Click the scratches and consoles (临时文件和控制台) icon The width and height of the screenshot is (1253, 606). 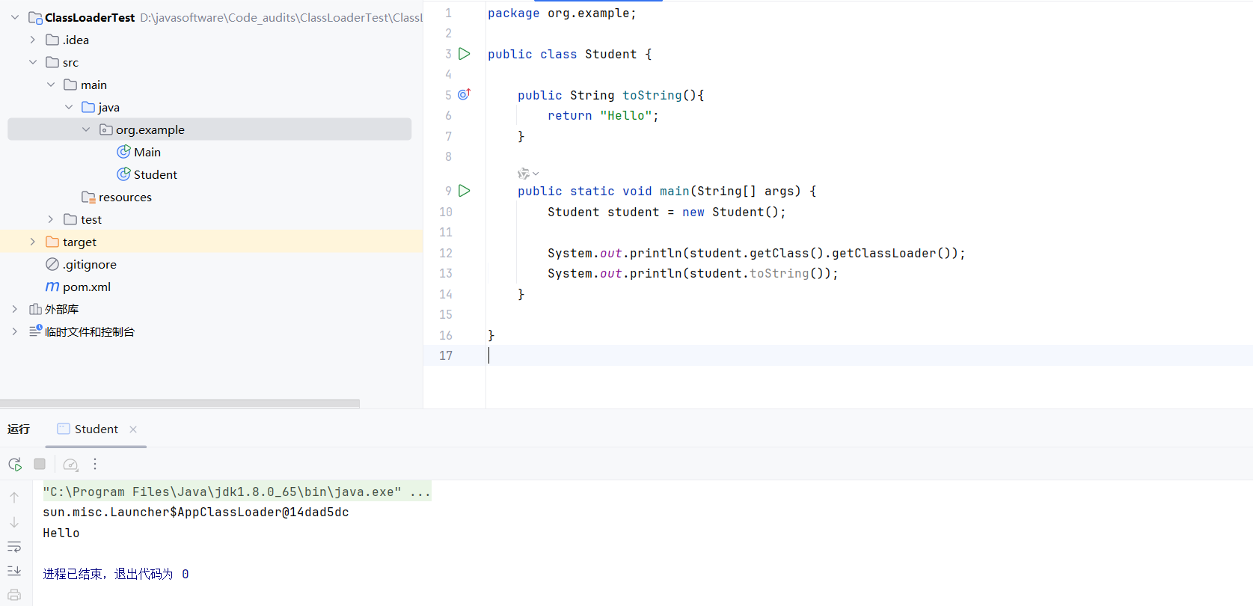[35, 331]
